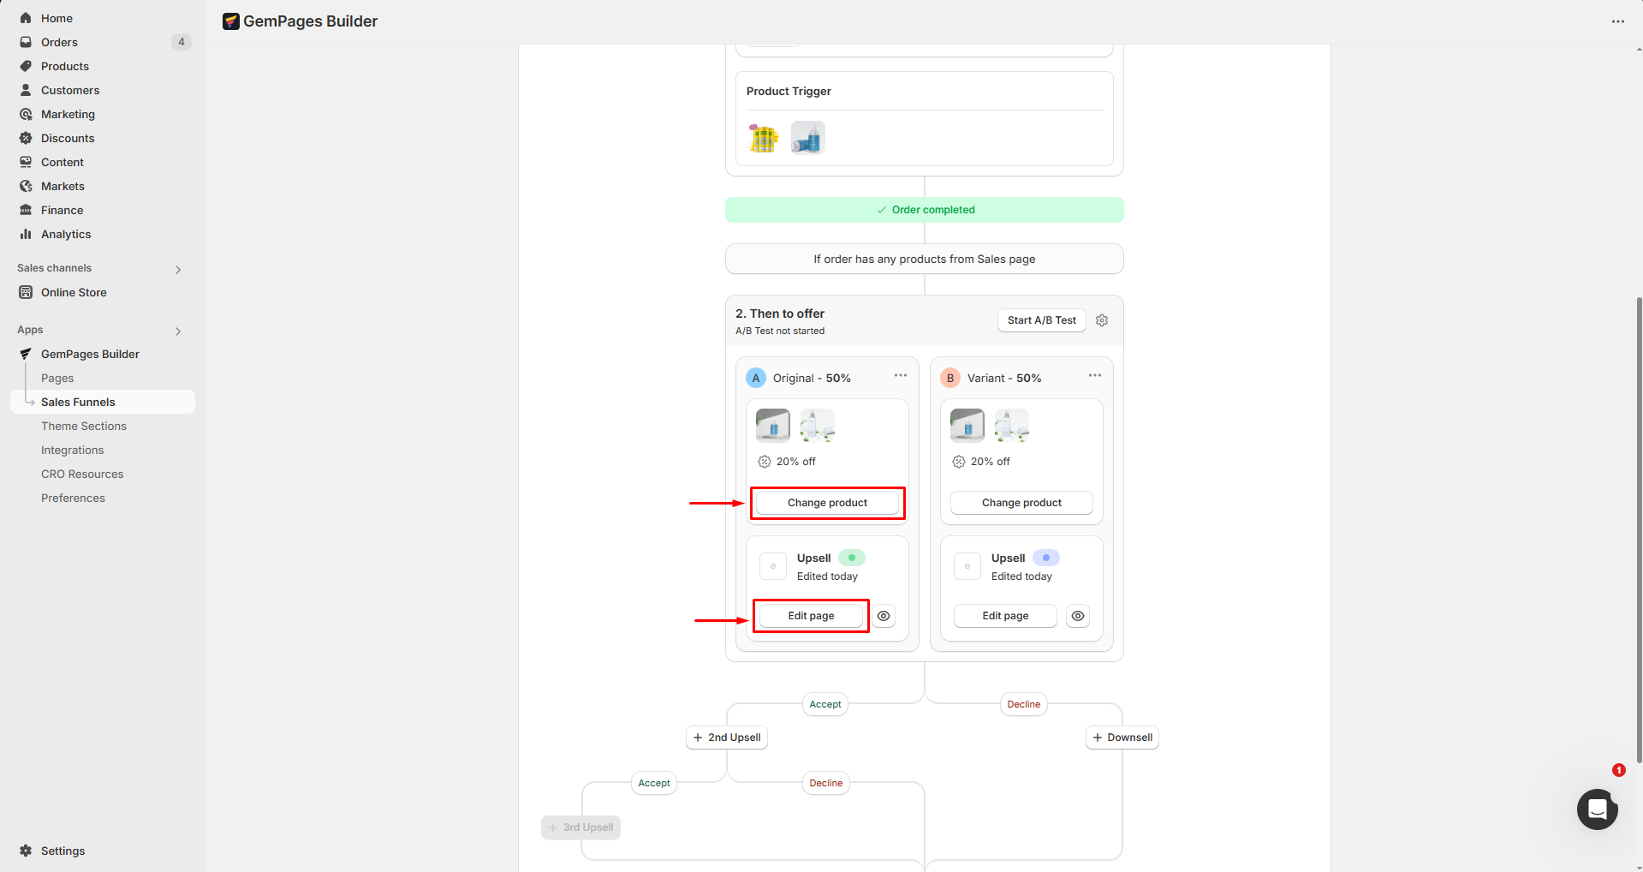1643x872 pixels.
Task: Click the Settings gear icon in sidebar
Action: [26, 851]
